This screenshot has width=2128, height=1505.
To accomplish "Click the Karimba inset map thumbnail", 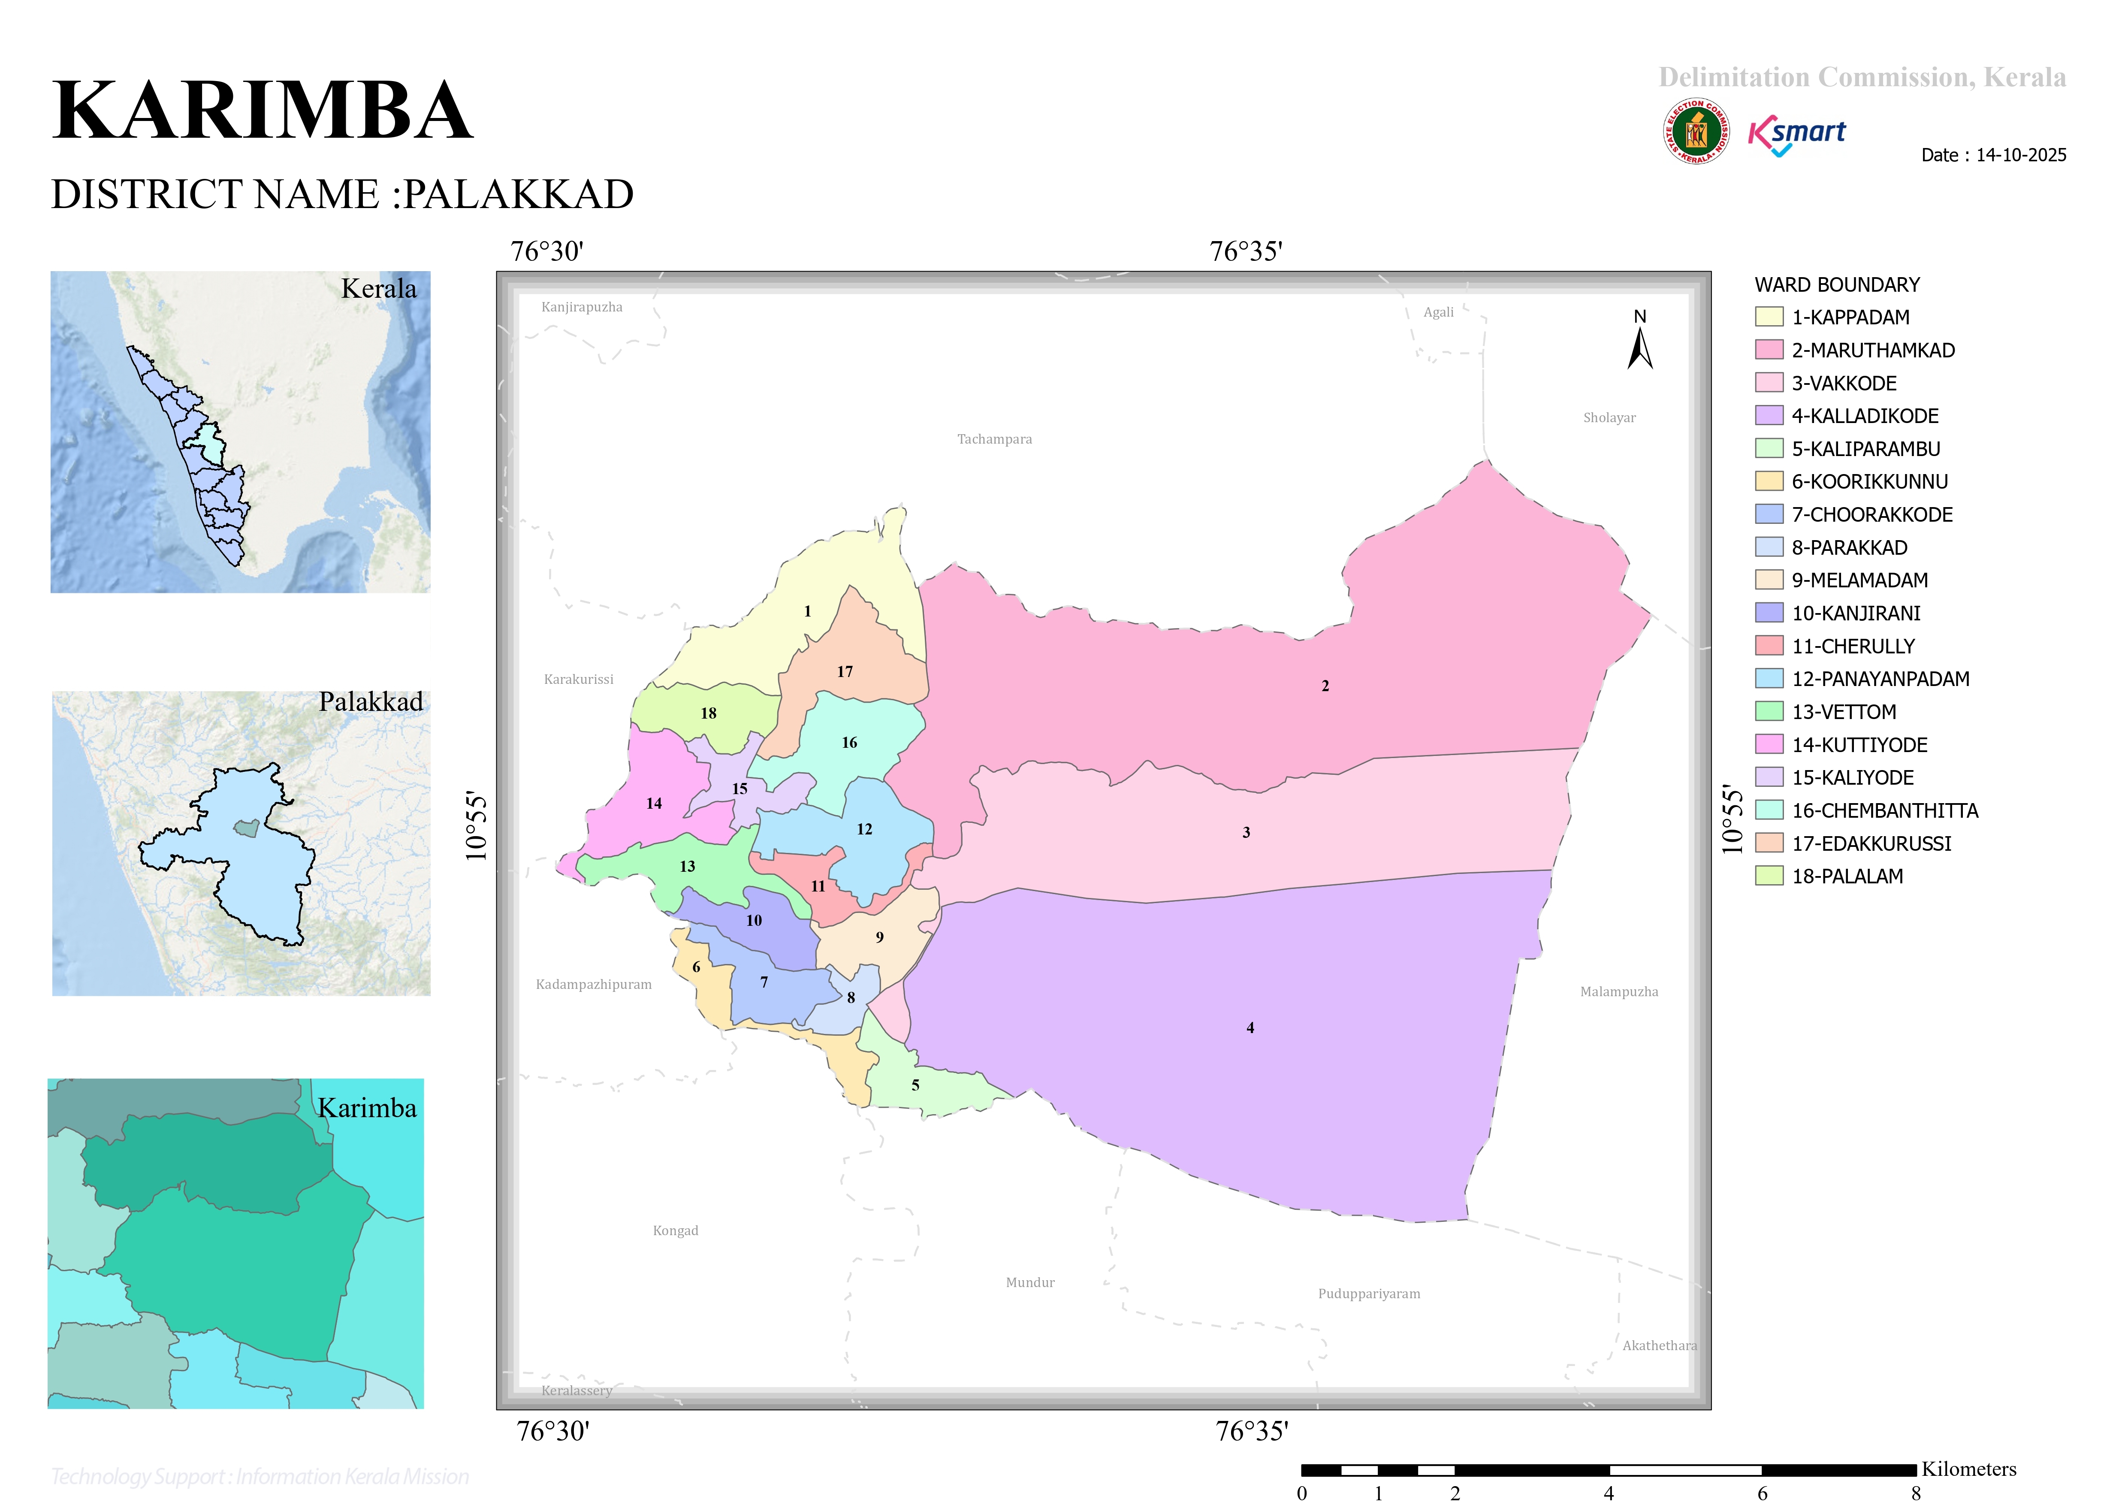I will click(x=235, y=1244).
